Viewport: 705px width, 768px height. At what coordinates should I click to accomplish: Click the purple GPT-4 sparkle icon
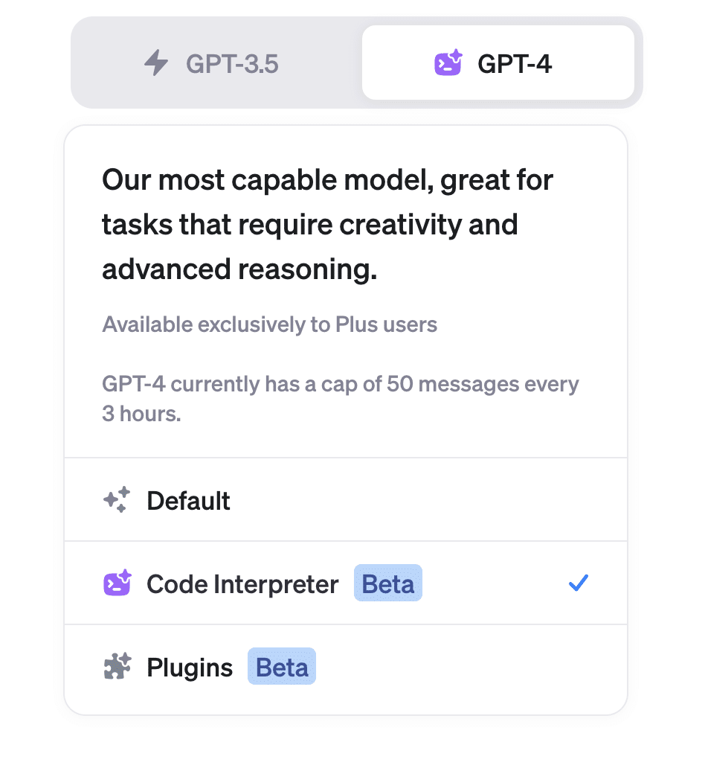(x=449, y=64)
